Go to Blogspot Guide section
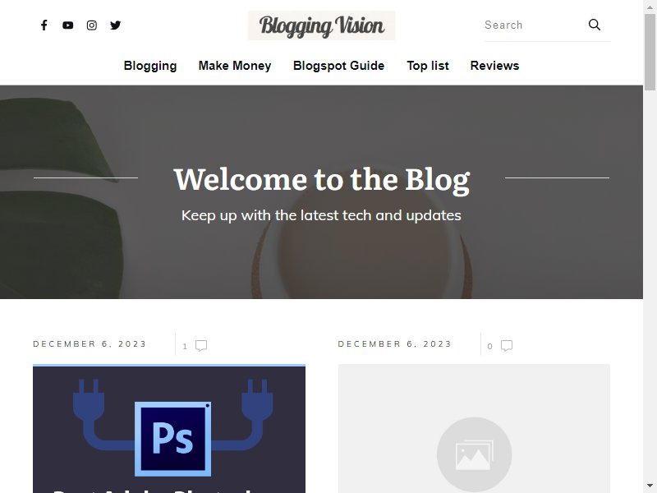 [x=338, y=66]
